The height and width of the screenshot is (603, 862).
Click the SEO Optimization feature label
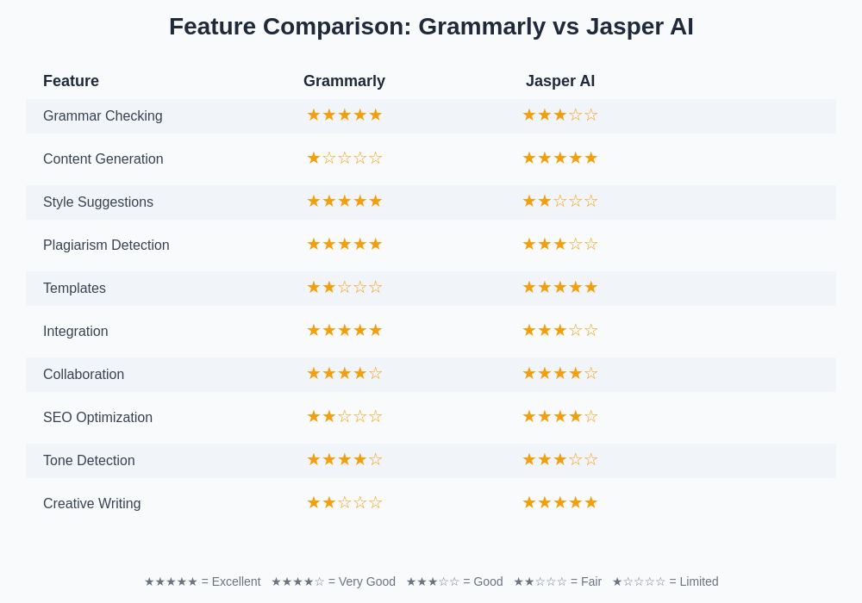97,418
